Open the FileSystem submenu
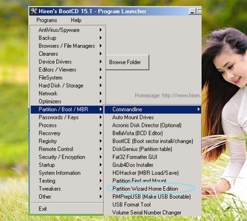Screen dimensions: 247x221 (67, 78)
